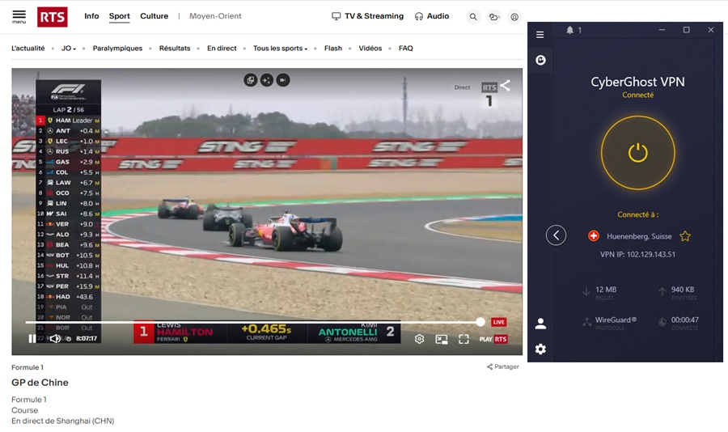Open the Info section

[x=91, y=16]
